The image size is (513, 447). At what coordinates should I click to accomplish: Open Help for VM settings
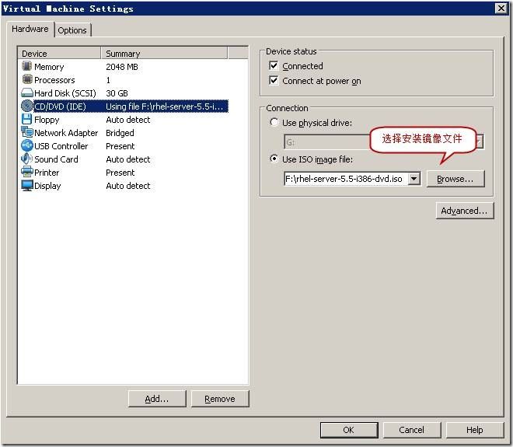pos(475,430)
